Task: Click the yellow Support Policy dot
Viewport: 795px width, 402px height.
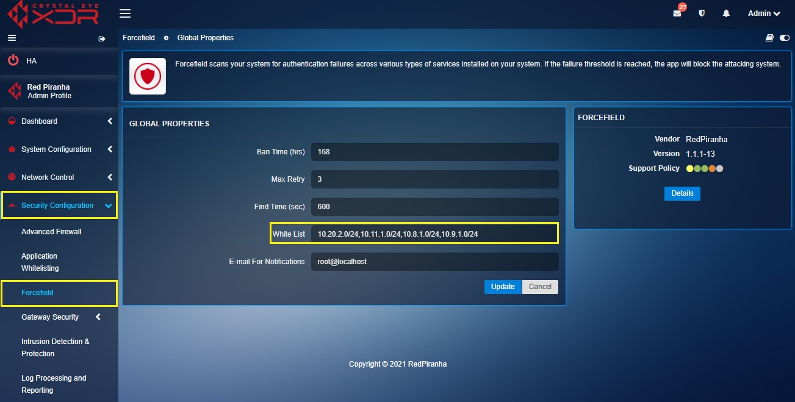Action: (689, 168)
